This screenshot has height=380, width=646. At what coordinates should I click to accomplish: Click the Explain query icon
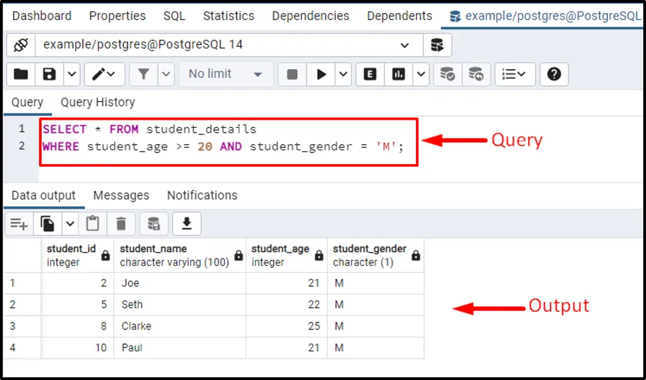(370, 74)
